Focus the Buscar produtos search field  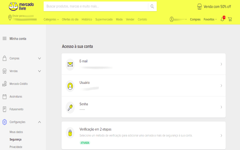tap(96, 6)
